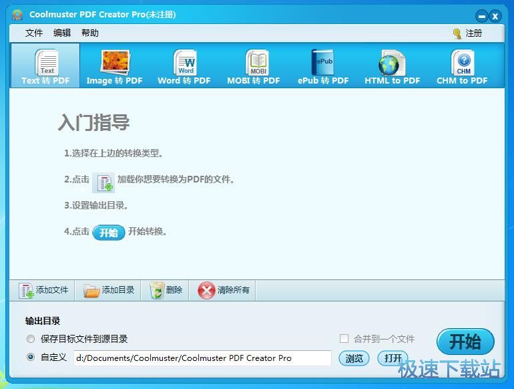
Task: Close the Coolmuster PDF Creator window
Action: tap(495, 16)
